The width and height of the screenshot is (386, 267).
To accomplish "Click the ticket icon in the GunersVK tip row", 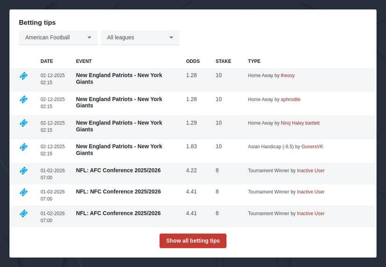I will pos(24,147).
